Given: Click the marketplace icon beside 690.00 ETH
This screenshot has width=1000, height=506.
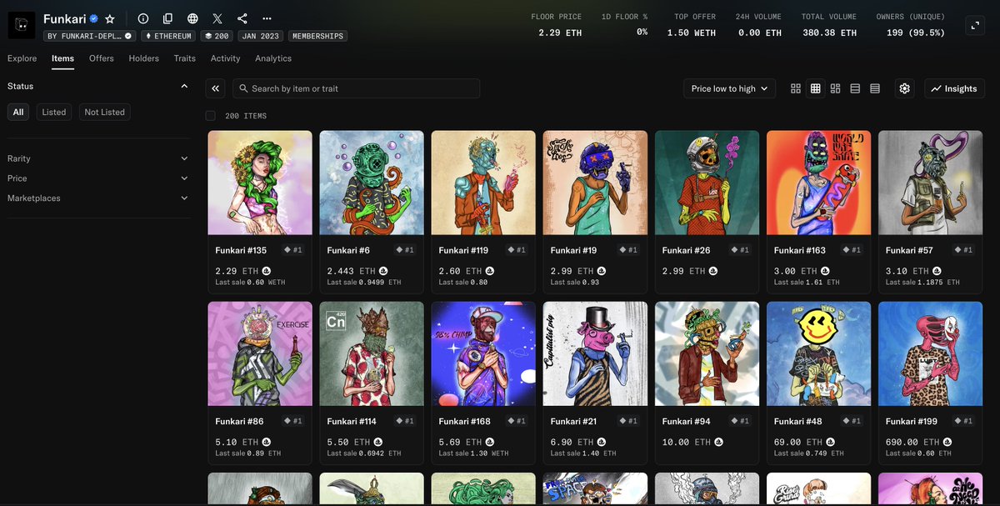Looking at the screenshot, I should click(x=947, y=442).
